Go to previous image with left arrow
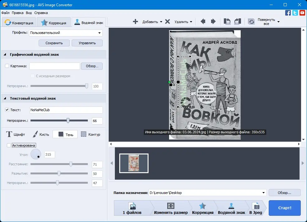Image resolution: width=307 pixels, height=222 pixels. (203, 21)
